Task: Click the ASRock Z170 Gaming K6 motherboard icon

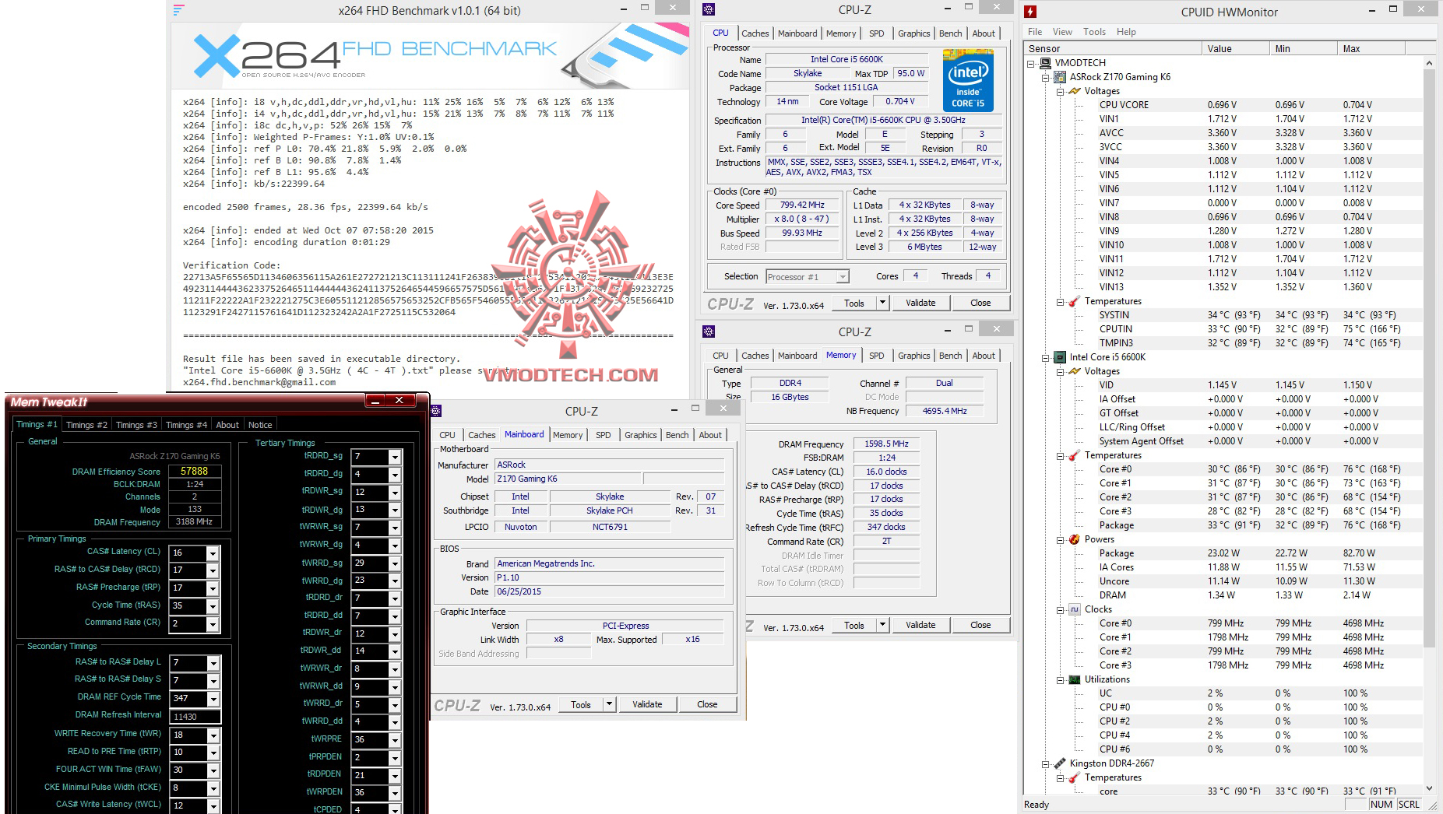Action: point(1060,77)
